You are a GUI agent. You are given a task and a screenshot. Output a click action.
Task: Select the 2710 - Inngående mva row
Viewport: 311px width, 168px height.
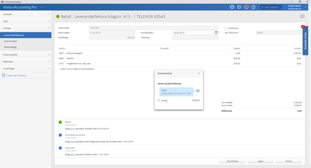[x=180, y=64]
